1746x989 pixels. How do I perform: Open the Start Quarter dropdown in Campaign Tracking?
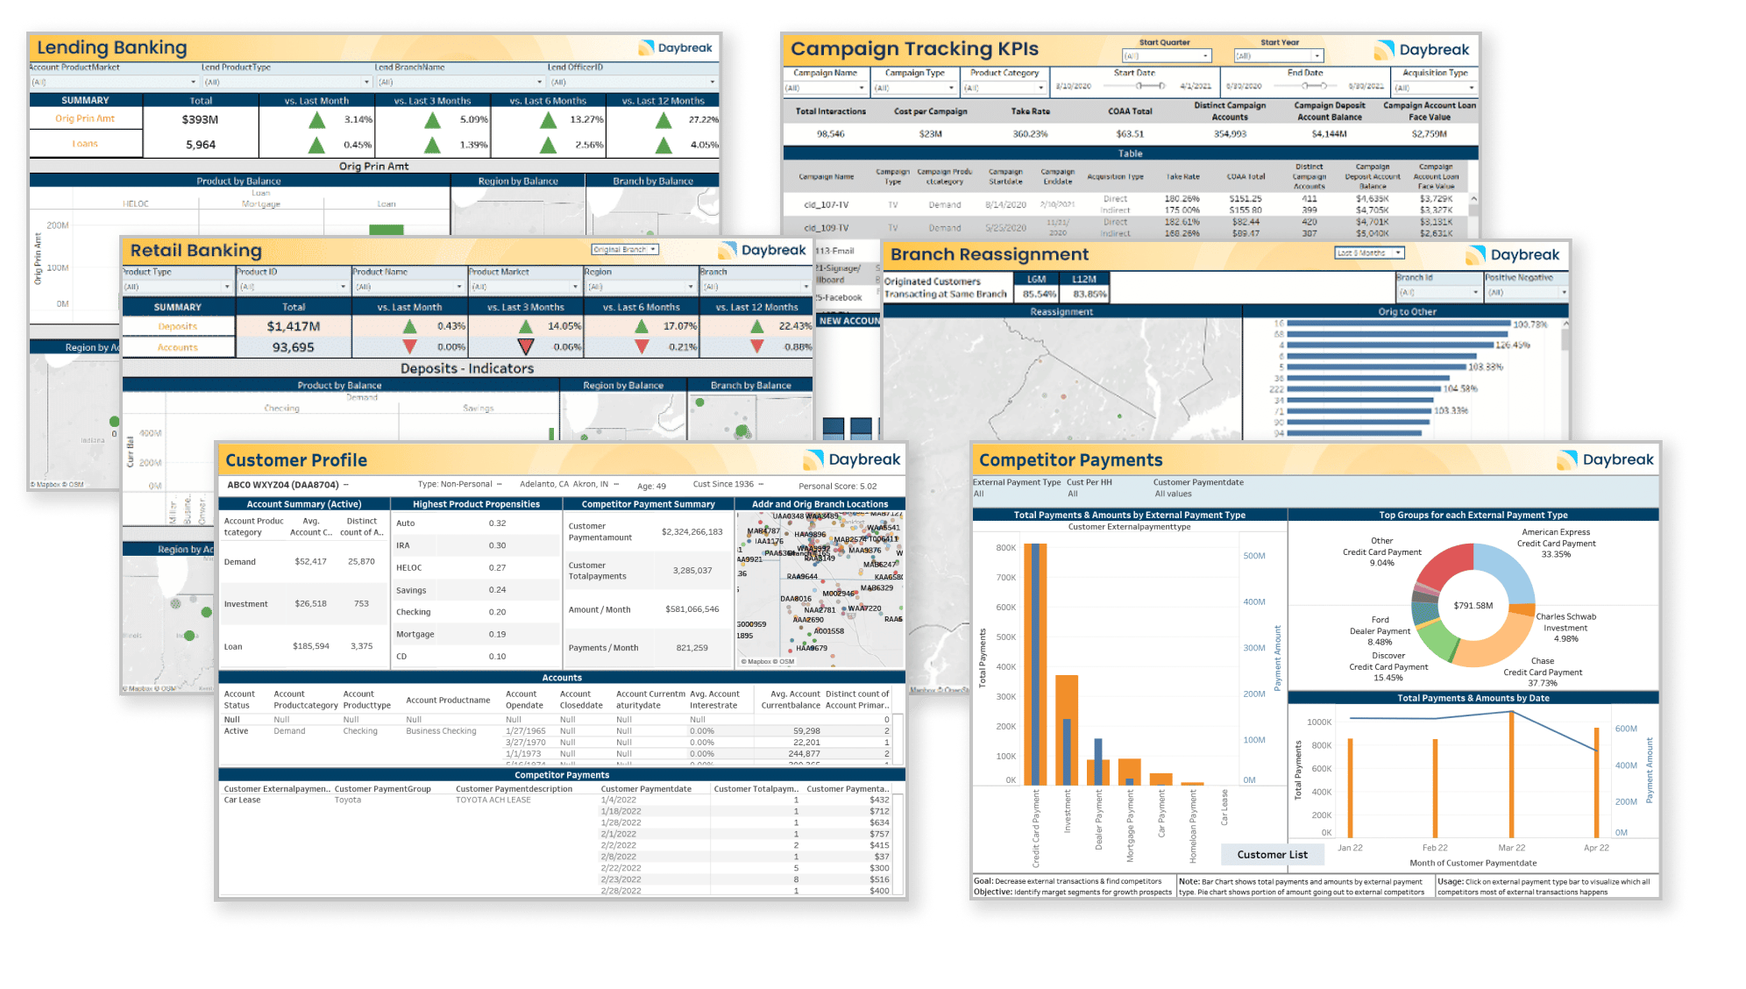[1166, 56]
